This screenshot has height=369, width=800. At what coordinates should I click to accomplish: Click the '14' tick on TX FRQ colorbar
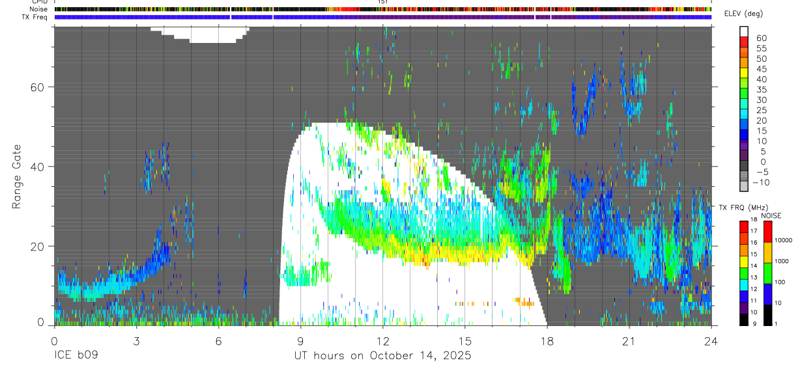coord(755,266)
